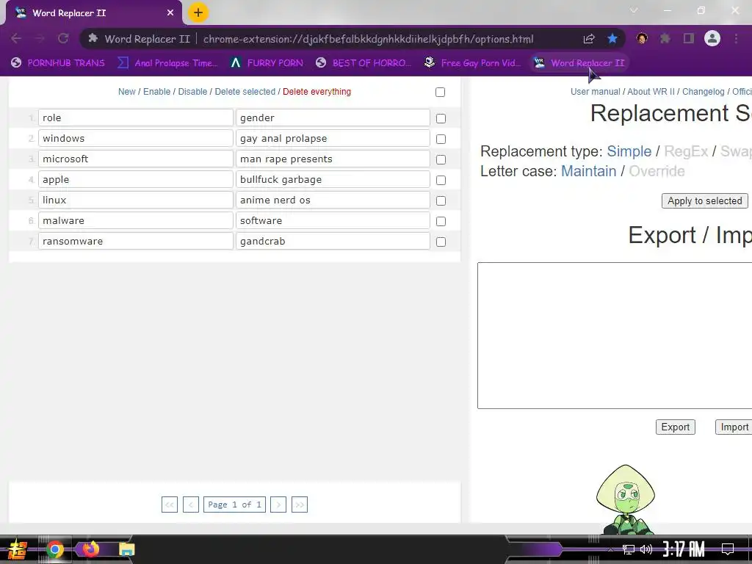This screenshot has height=564, width=752.
Task: Go to first page with << button
Action: [x=170, y=505]
